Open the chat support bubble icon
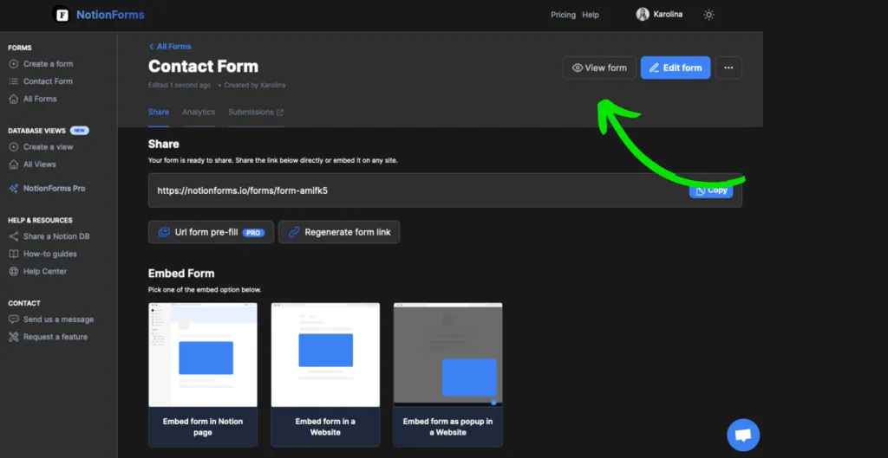Image resolution: width=888 pixels, height=458 pixels. 742,435
